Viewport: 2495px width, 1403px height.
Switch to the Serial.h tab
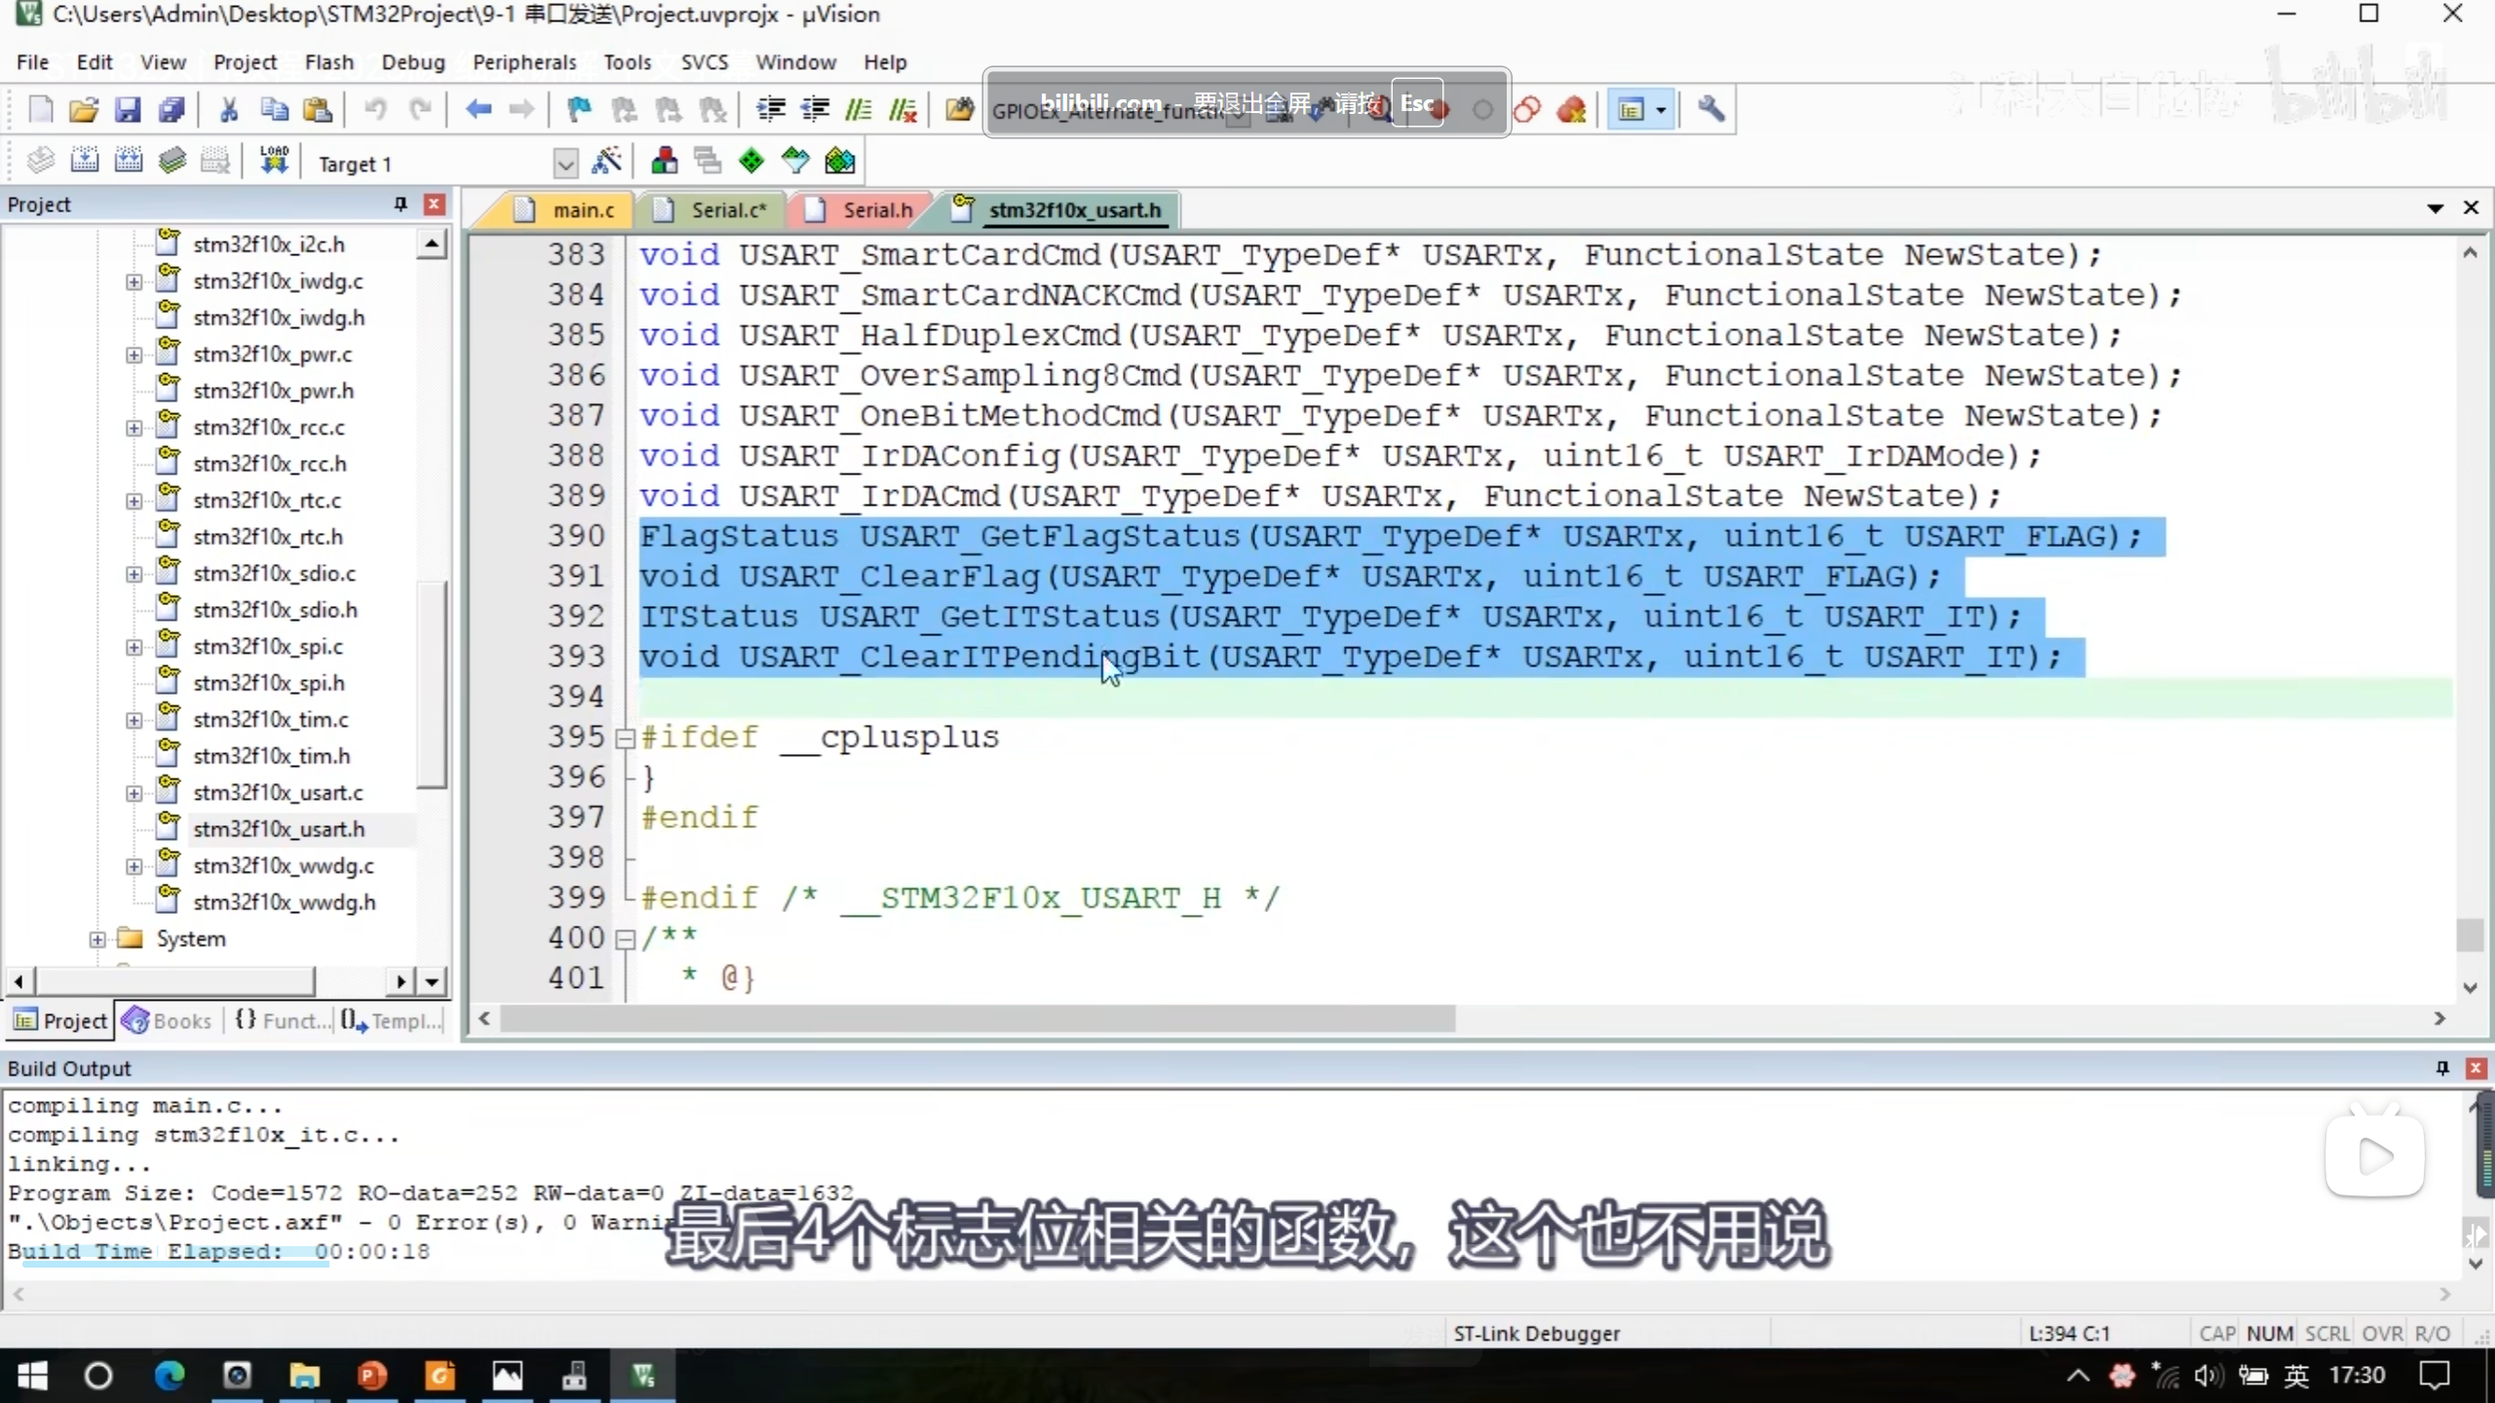click(876, 210)
